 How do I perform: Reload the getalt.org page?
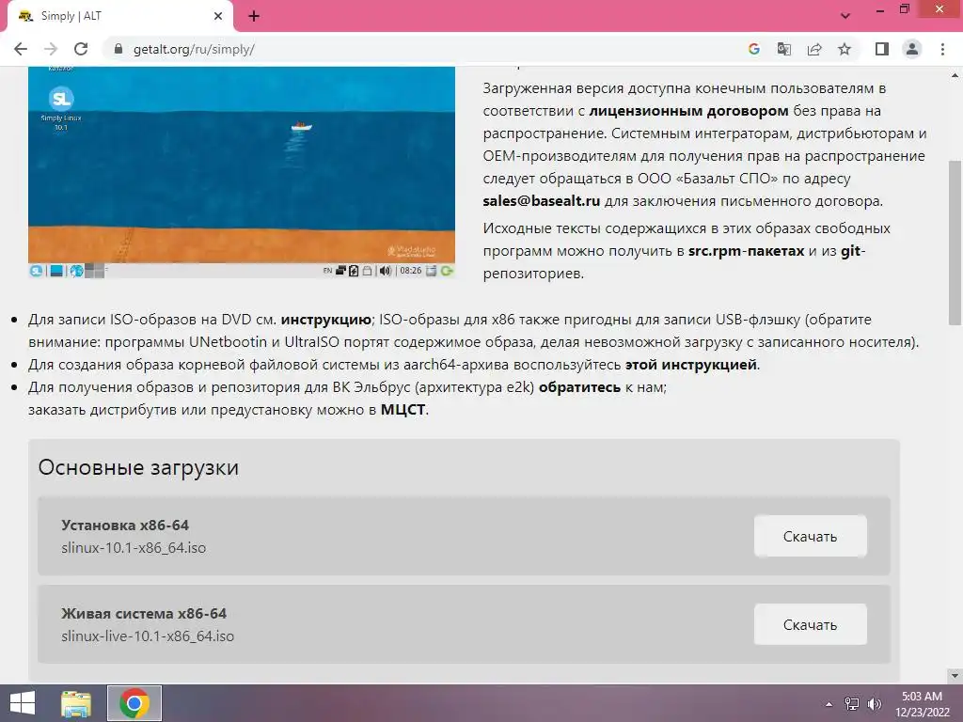click(x=81, y=49)
